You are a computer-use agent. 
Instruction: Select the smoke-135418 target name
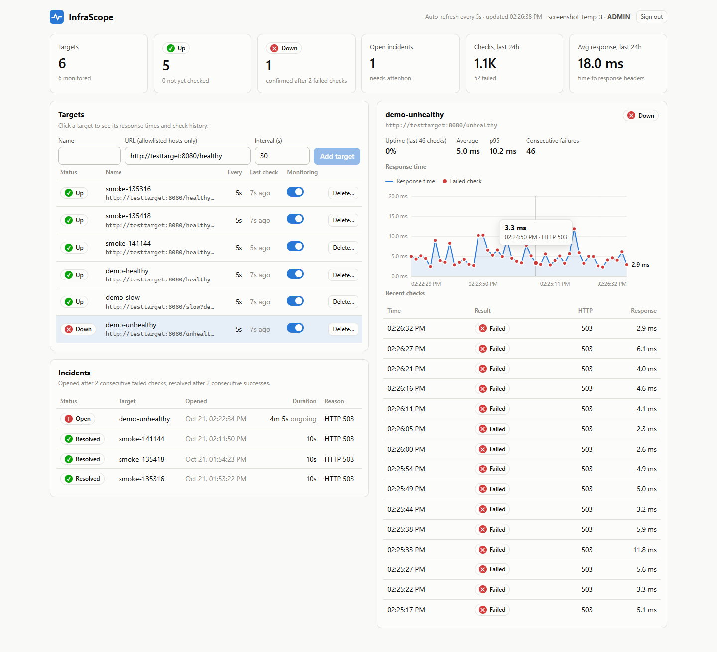pyautogui.click(x=128, y=216)
